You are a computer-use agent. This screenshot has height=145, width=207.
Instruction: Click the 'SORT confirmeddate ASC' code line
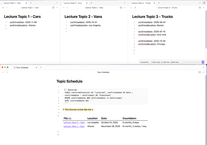click(x=77, y=101)
